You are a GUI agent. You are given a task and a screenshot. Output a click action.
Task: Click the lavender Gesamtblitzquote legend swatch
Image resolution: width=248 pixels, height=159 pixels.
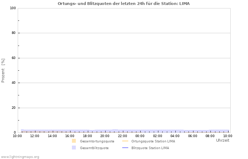tap(74, 148)
